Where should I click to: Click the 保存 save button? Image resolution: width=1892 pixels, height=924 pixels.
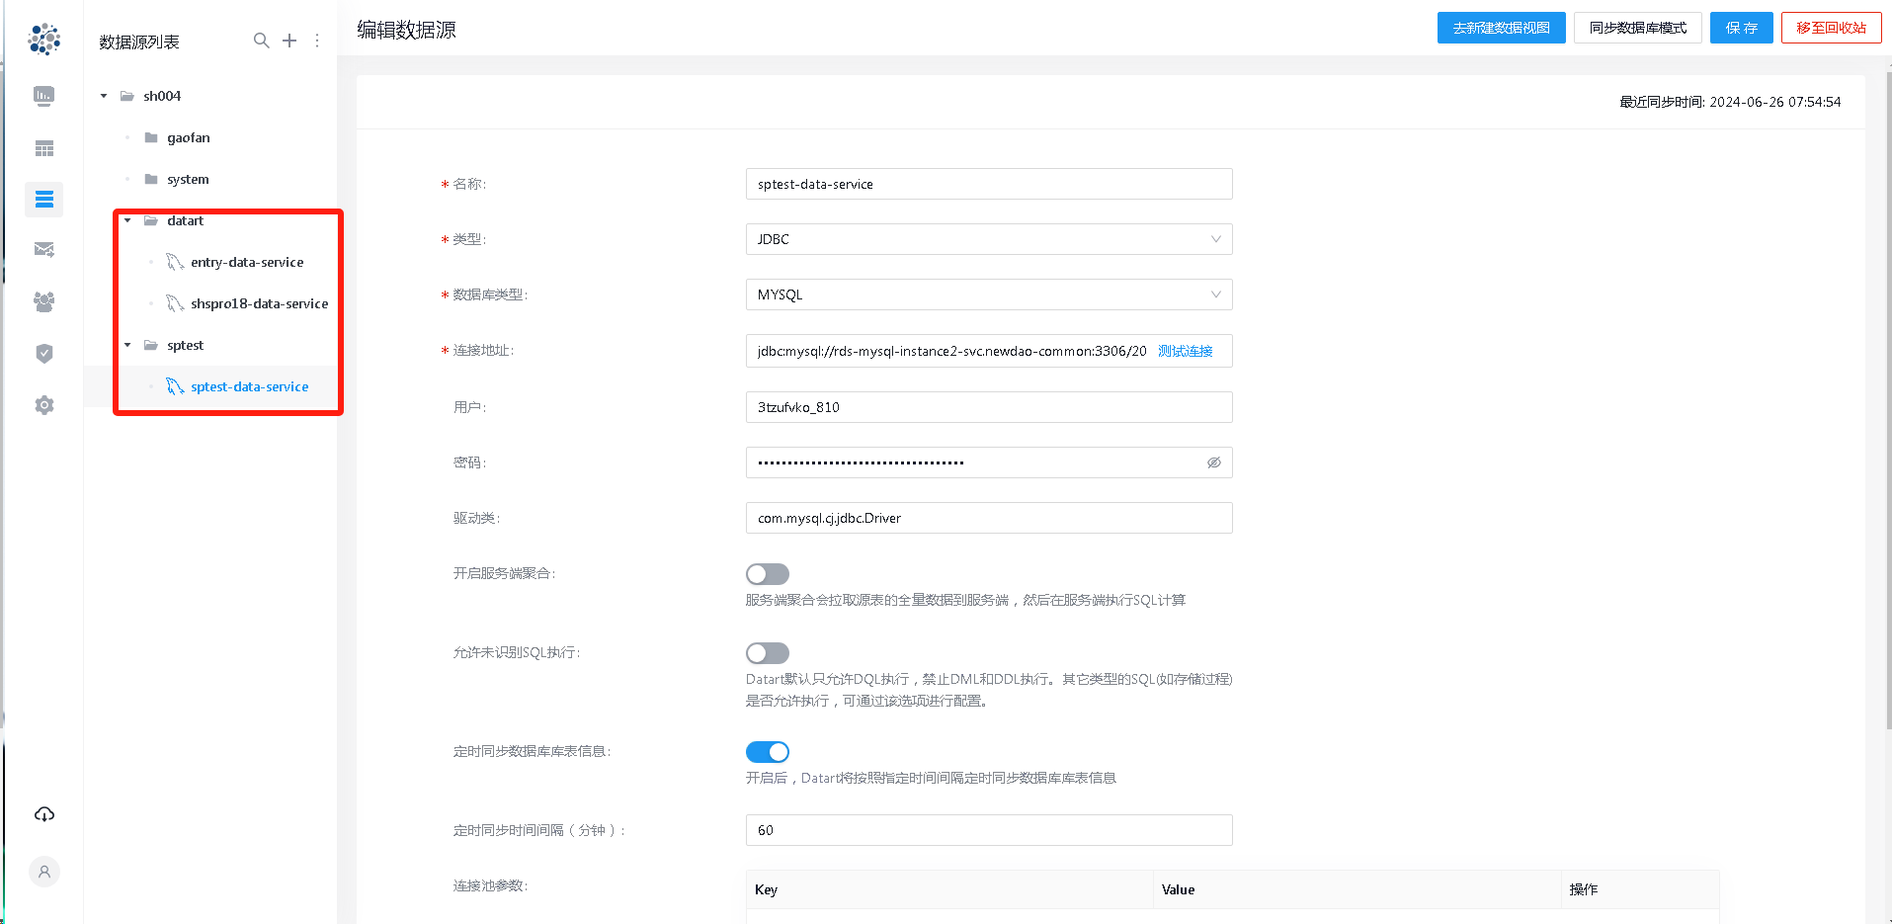pyautogui.click(x=1742, y=28)
